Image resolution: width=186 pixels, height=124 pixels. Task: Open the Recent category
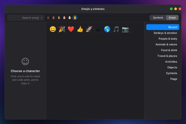(163, 27)
